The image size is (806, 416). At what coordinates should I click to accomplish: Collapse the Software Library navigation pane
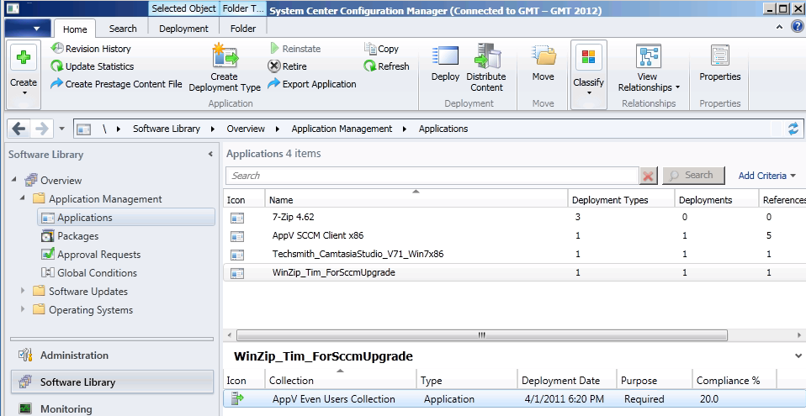tap(210, 154)
